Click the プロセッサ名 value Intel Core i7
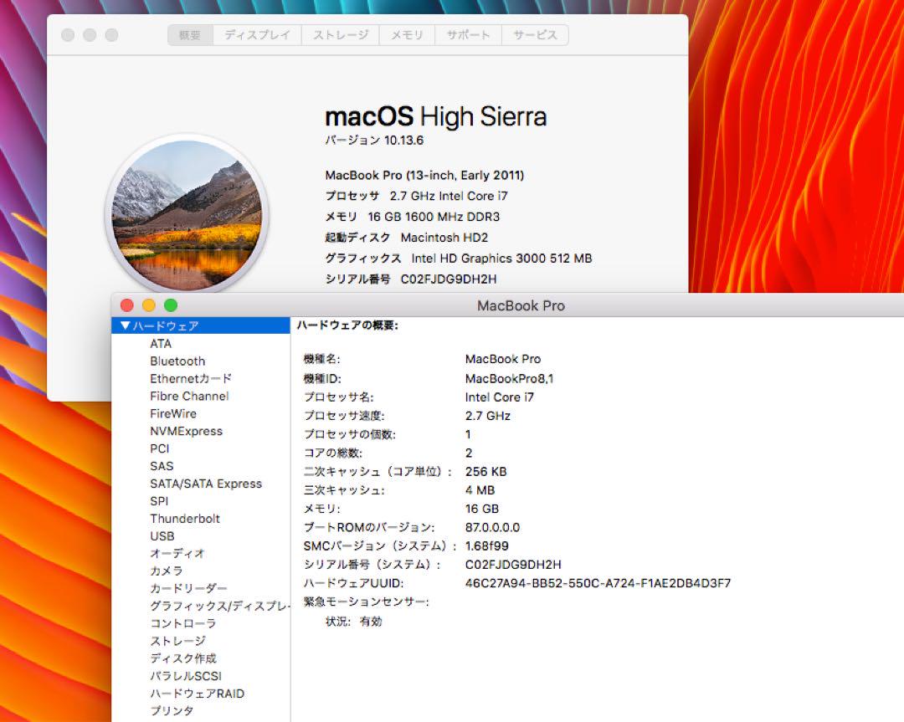The width and height of the screenshot is (904, 722). click(x=499, y=397)
